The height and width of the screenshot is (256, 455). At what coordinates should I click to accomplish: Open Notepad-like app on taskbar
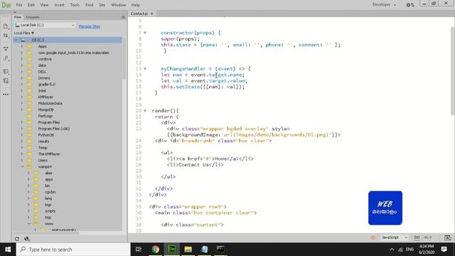(204, 250)
